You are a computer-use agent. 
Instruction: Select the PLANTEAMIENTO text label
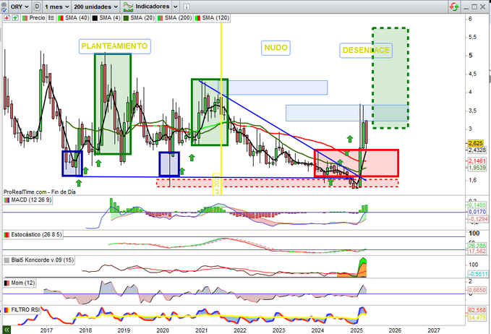pos(114,46)
